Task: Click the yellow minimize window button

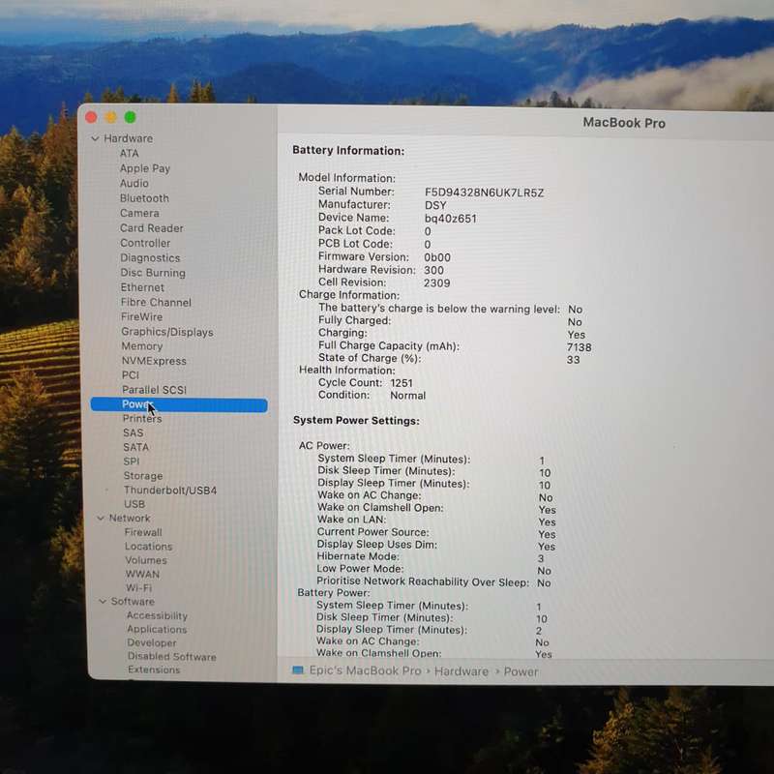Action: 110,117
